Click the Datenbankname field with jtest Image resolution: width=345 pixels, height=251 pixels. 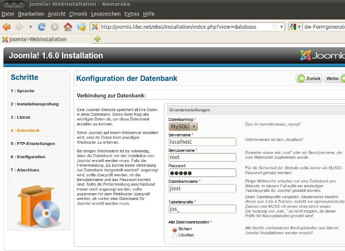202,189
